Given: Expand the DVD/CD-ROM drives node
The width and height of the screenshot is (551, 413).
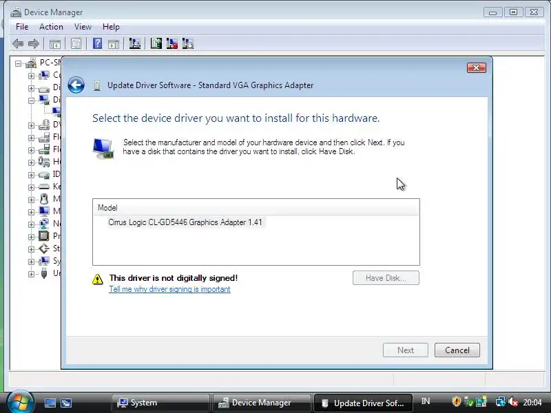Looking at the screenshot, I should click(x=31, y=125).
